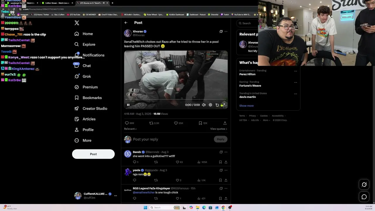Open Premium in the X sidebar
Screen dimensions: 375x211
point(86,87)
